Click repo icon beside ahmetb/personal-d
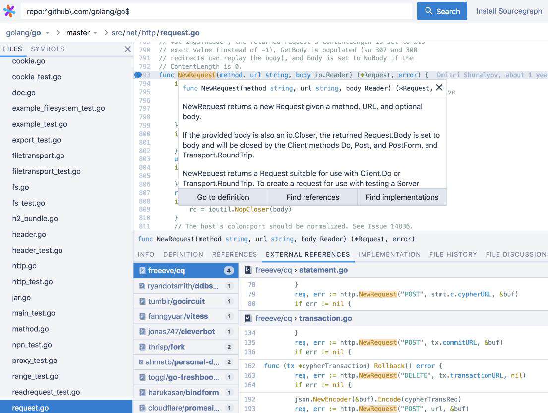The image size is (548, 413). (141, 362)
